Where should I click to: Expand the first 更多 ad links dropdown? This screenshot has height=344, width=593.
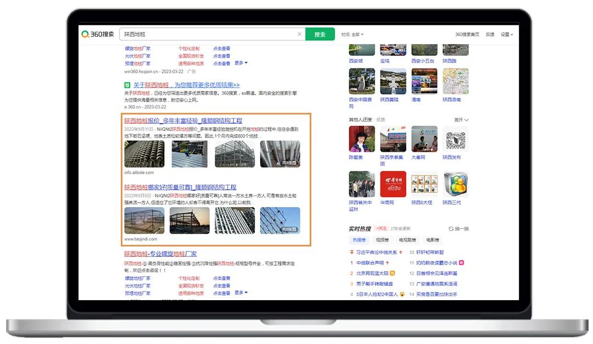(x=241, y=63)
